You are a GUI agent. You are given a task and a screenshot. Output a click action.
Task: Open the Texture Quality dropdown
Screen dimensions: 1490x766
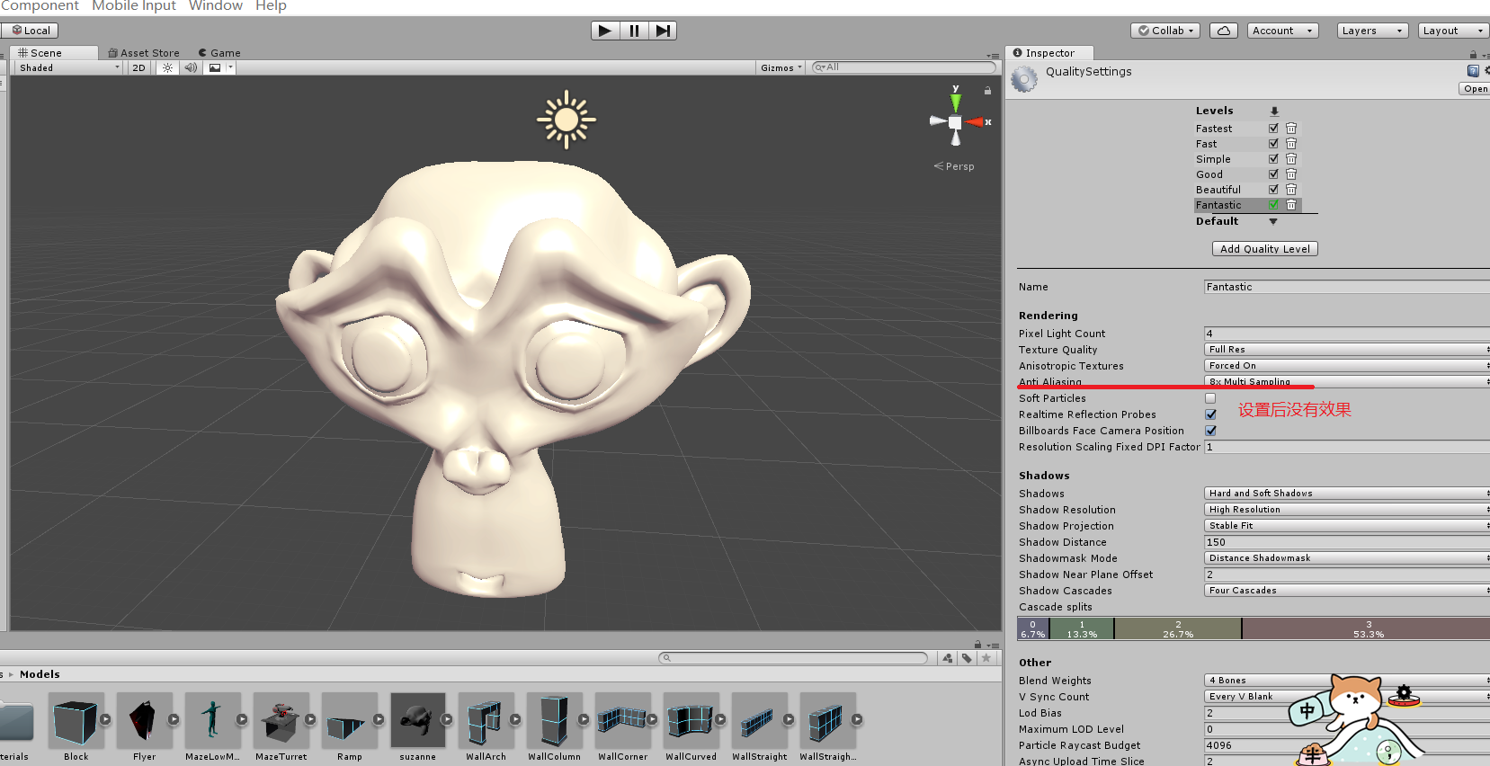tap(1347, 350)
